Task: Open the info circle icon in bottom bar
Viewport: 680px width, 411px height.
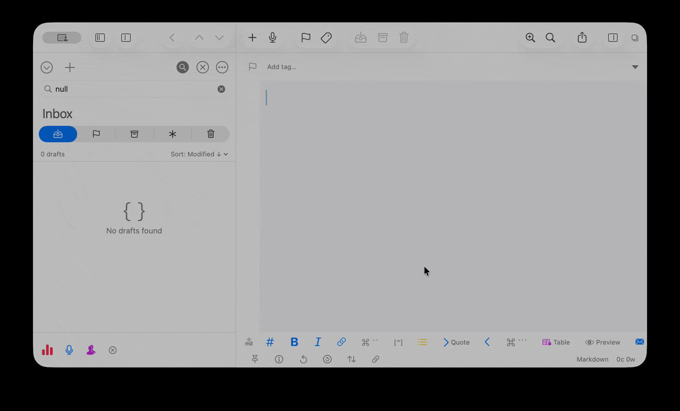Action: (279, 359)
